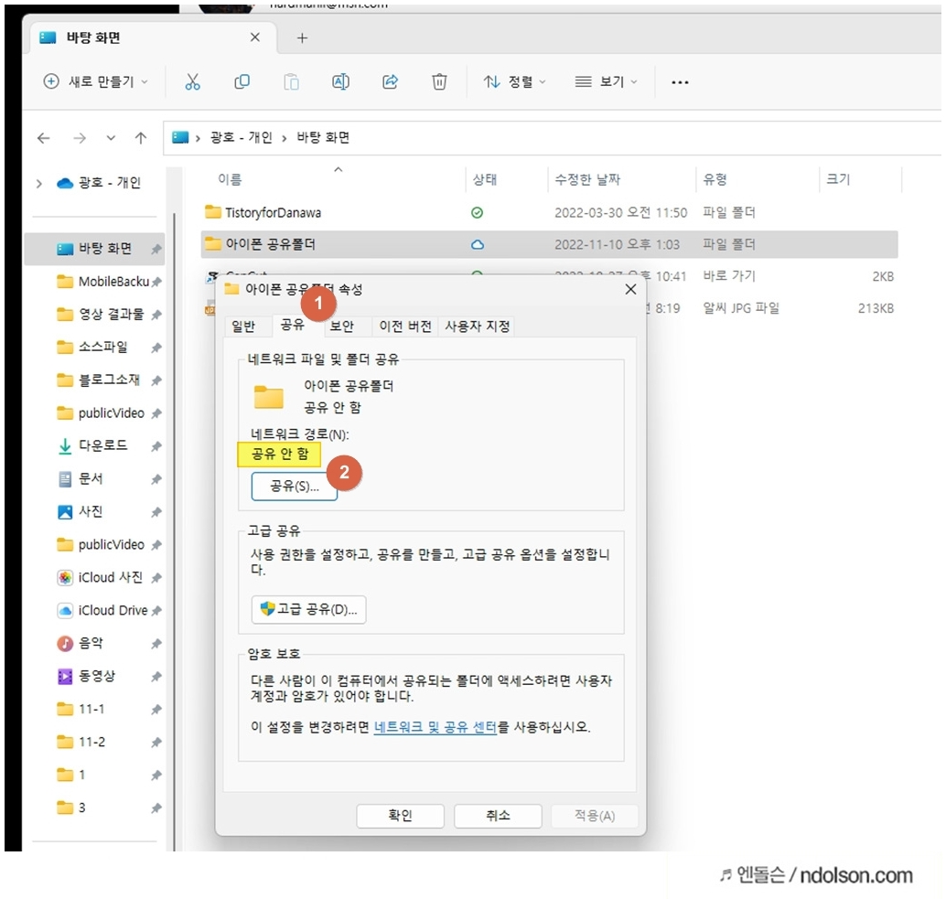Image resolution: width=946 pixels, height=899 pixels.
Task: Expand the 광호 - 개인 OneDrive tree node
Action: click(39, 183)
